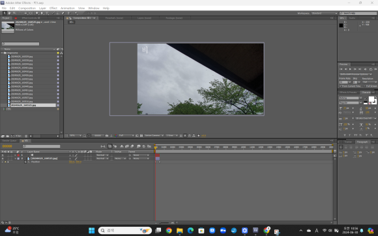Open viewer resolution Full dropdown
This screenshot has height=236, width=378.
tap(126, 136)
